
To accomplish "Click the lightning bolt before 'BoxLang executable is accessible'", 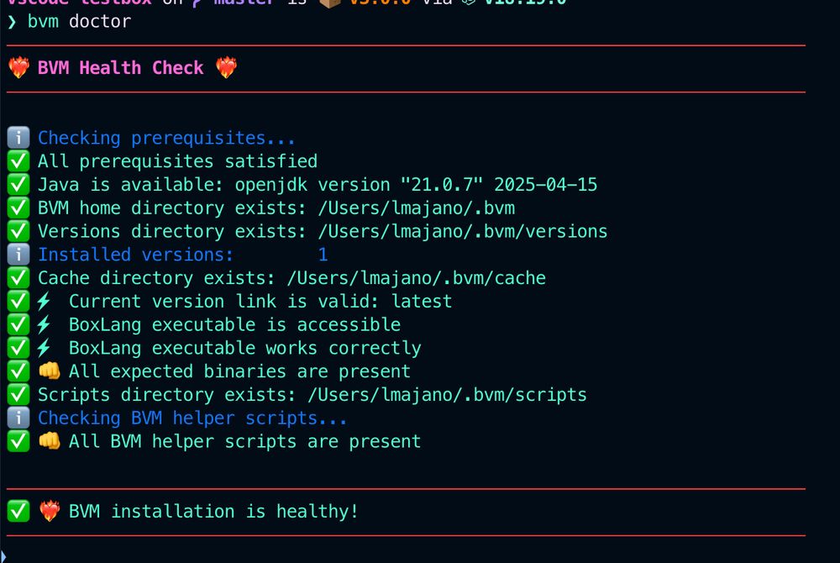I will click(x=44, y=324).
